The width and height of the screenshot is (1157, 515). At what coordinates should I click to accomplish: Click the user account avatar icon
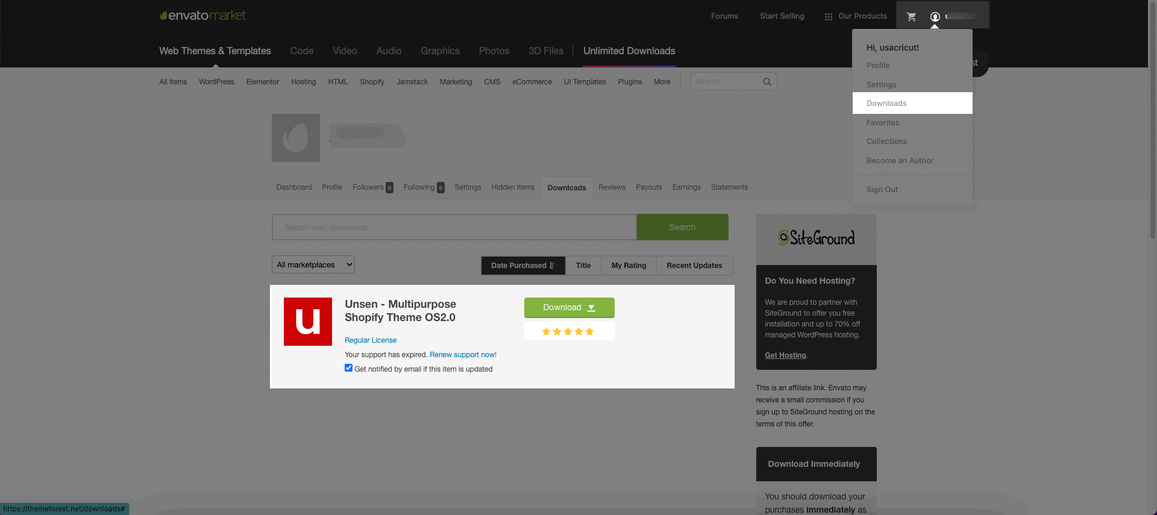pos(935,16)
